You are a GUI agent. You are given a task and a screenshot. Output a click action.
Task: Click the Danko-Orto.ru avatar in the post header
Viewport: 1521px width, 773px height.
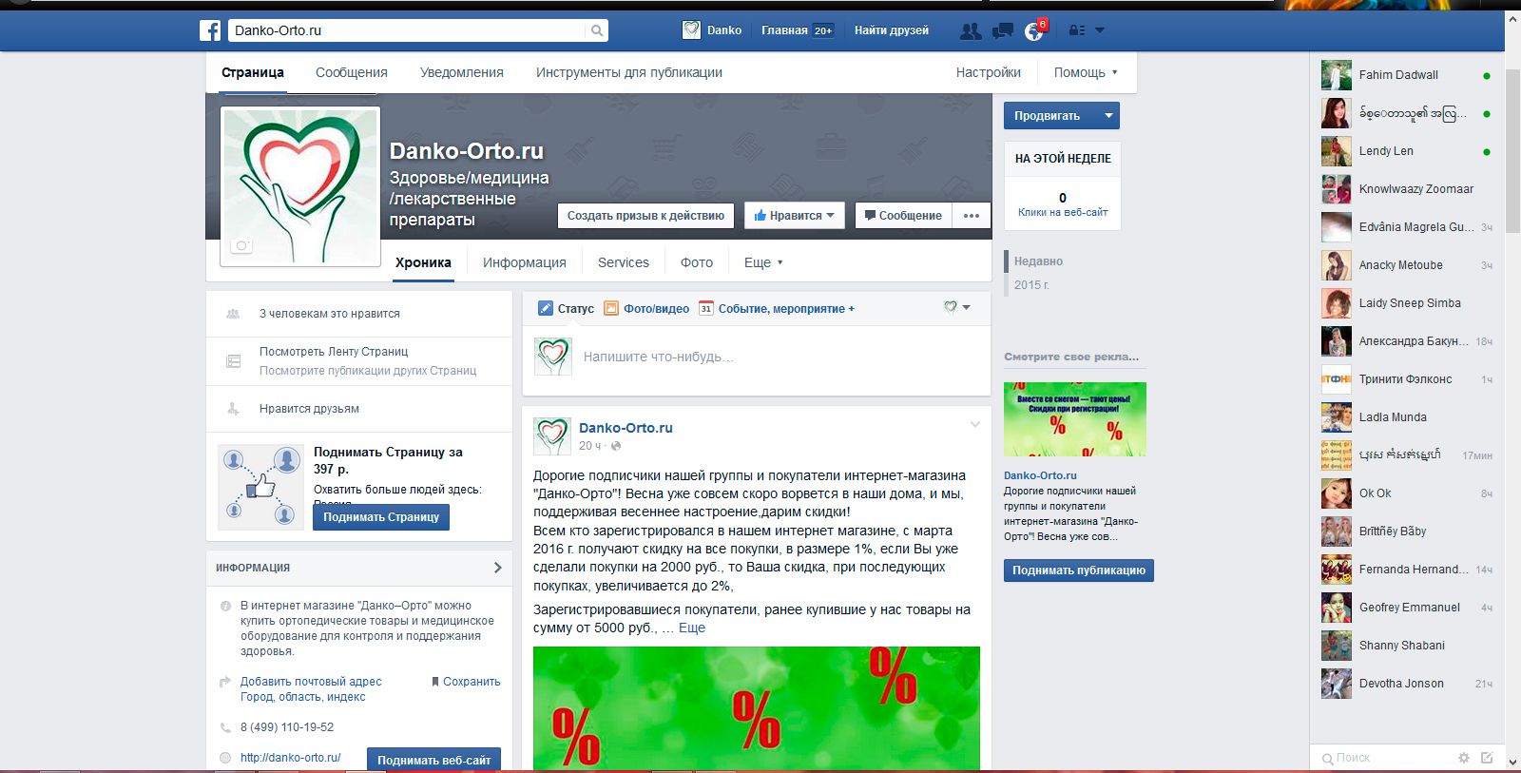(552, 436)
